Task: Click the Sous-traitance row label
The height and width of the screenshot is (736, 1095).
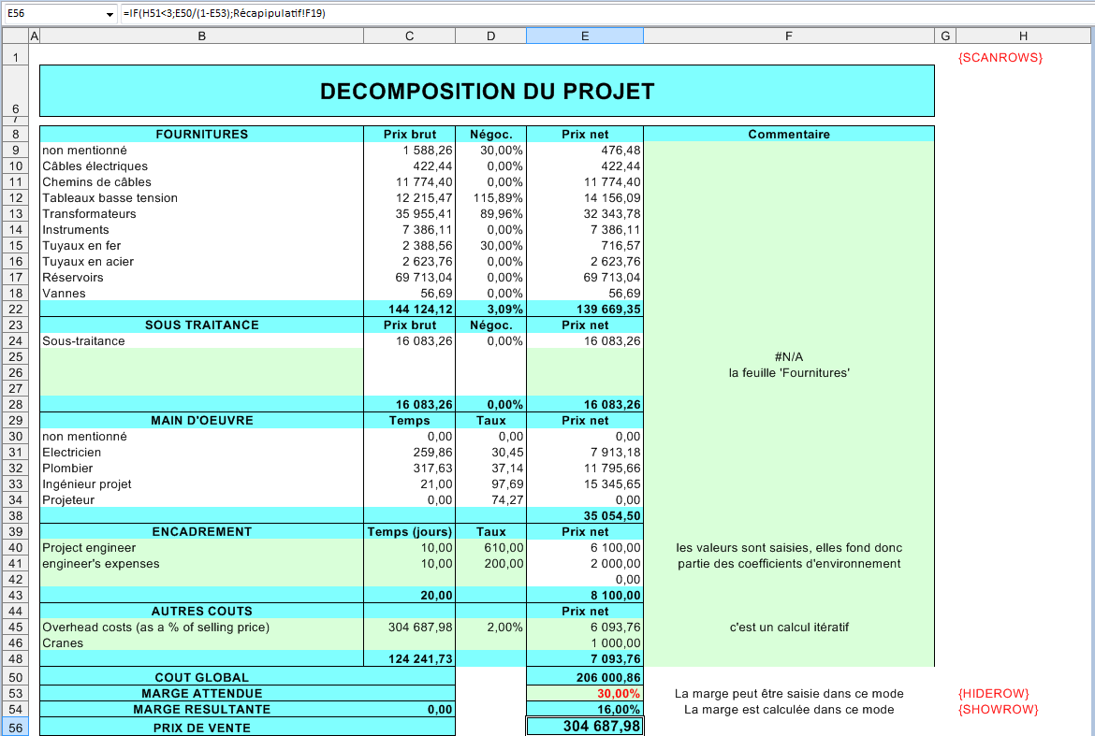Action: click(x=83, y=341)
